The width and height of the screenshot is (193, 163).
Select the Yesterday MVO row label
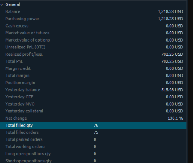tap(20, 104)
